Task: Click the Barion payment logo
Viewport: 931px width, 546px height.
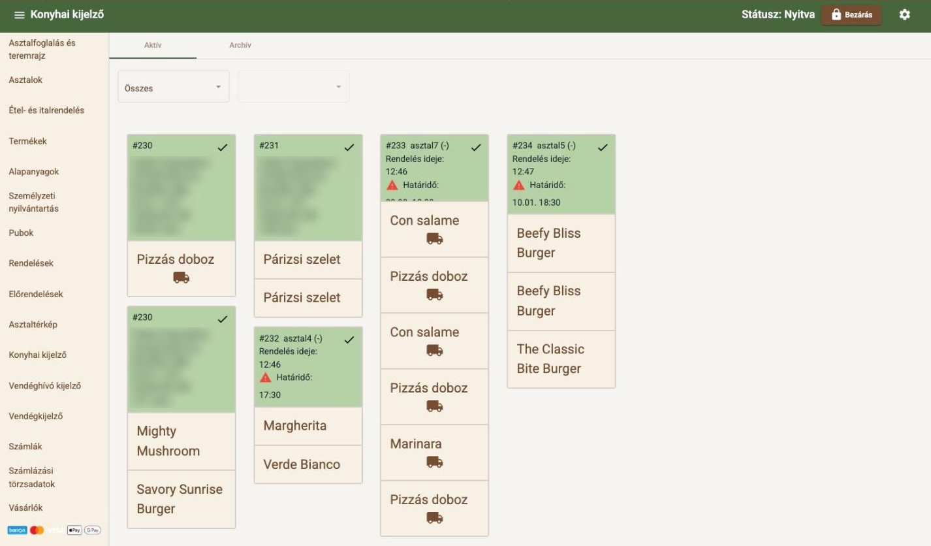Action: [17, 530]
